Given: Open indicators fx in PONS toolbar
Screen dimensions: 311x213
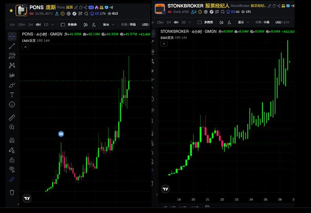Looking at the screenshot, I should (94, 25).
